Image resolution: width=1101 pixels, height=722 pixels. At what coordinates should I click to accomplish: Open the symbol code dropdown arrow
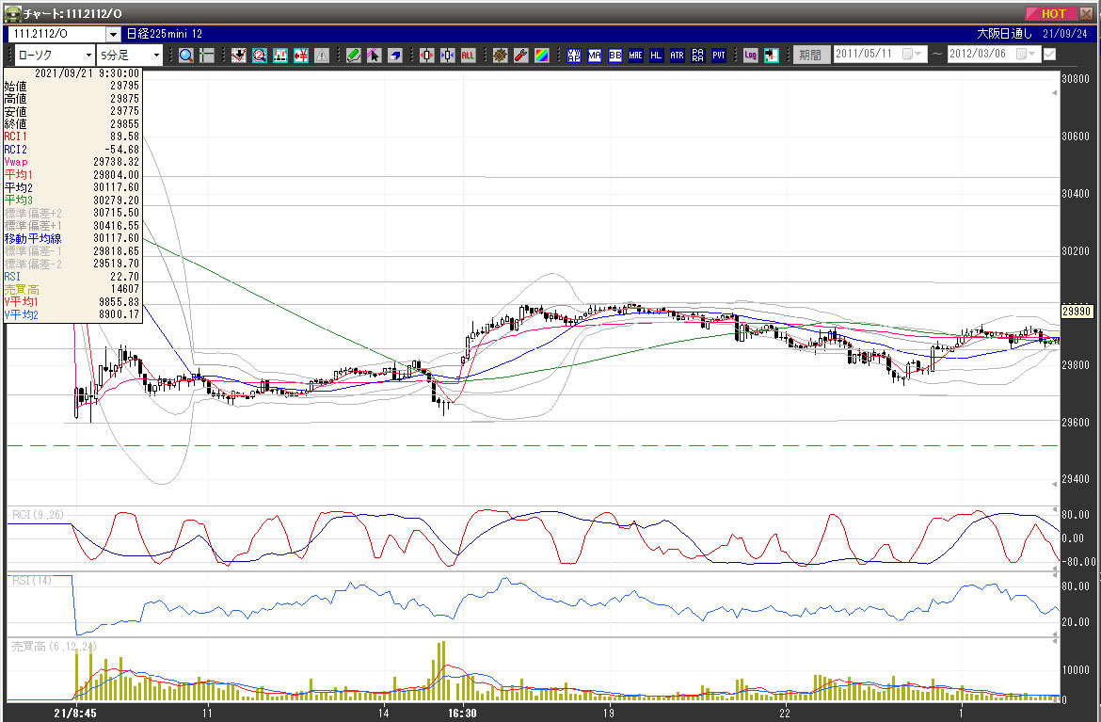[113, 34]
